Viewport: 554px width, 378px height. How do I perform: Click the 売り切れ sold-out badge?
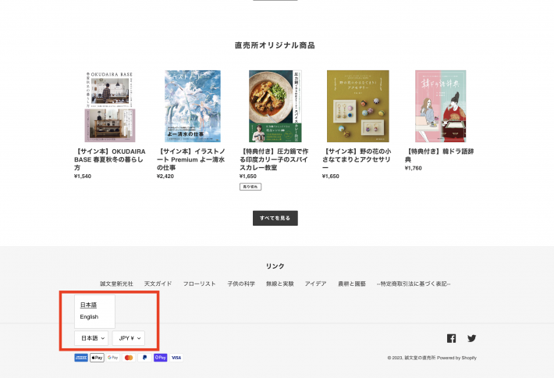250,187
